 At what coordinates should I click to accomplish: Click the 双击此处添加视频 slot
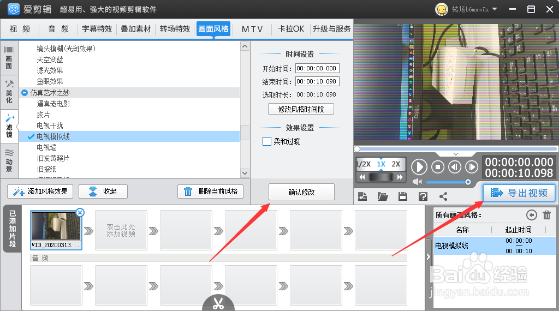click(x=121, y=230)
